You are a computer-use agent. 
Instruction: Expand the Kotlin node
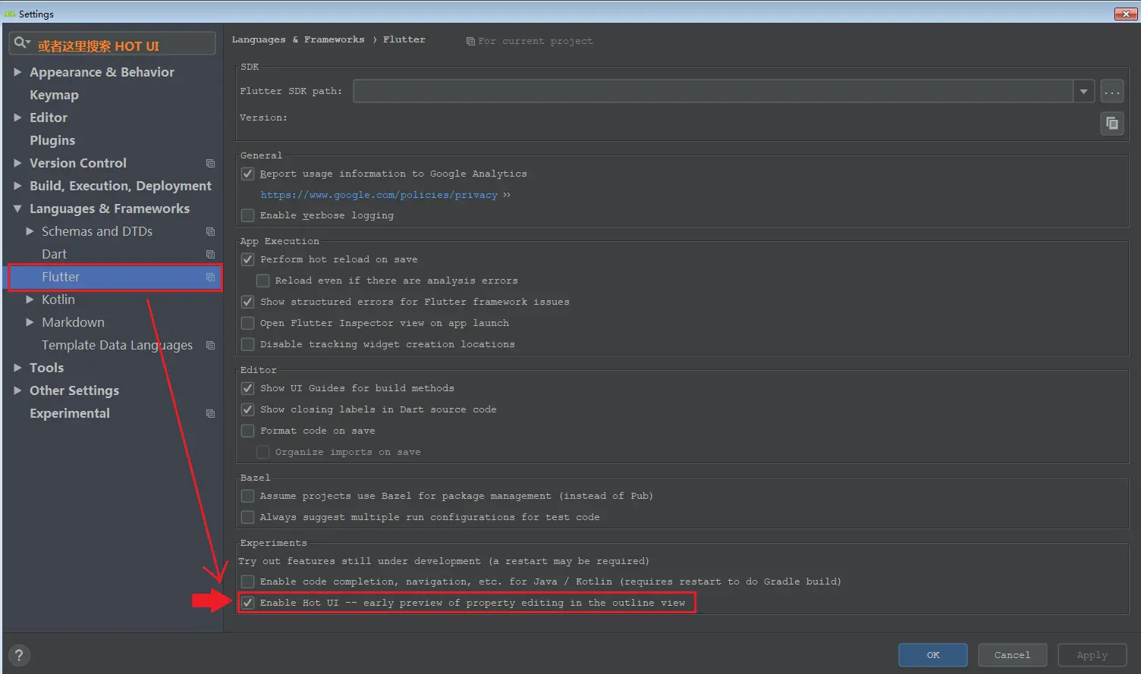coord(30,299)
